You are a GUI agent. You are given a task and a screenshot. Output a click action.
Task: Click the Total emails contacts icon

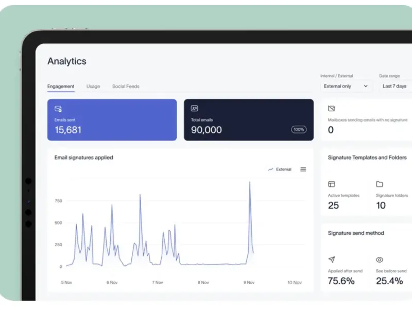point(195,109)
